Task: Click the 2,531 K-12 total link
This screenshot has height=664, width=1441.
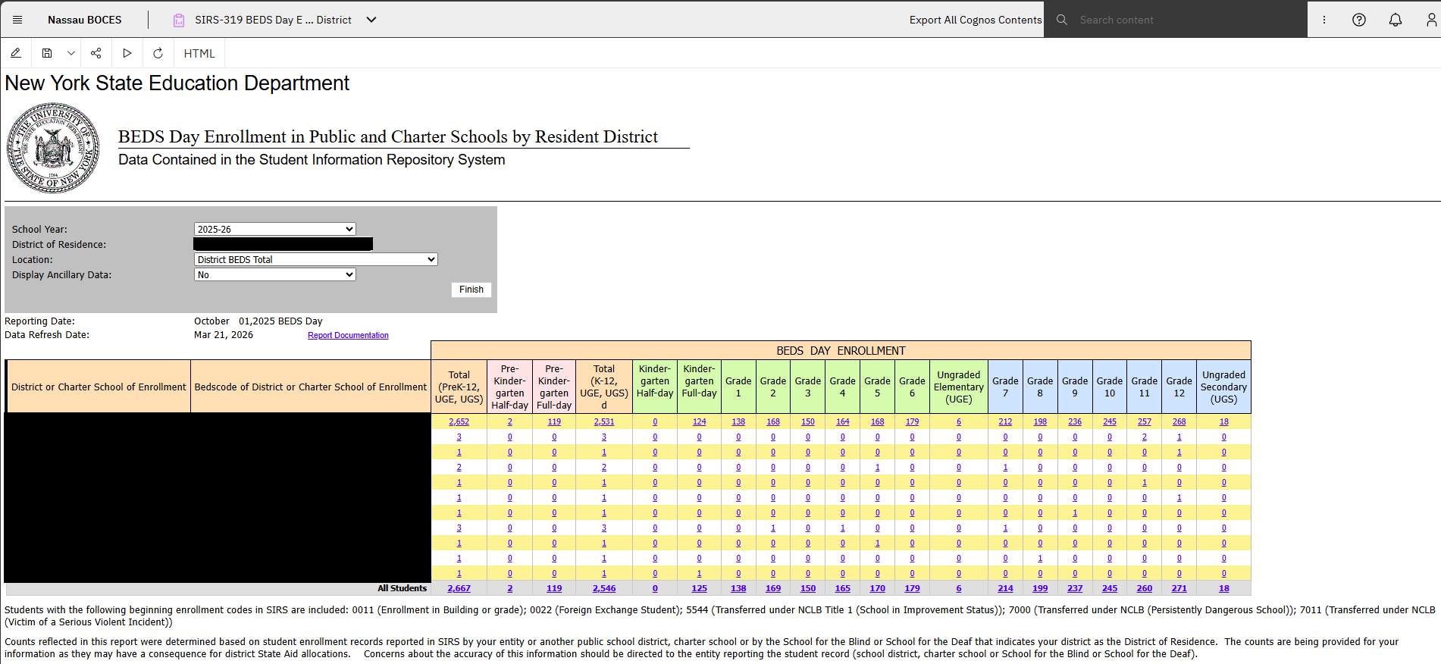Action: coord(604,421)
